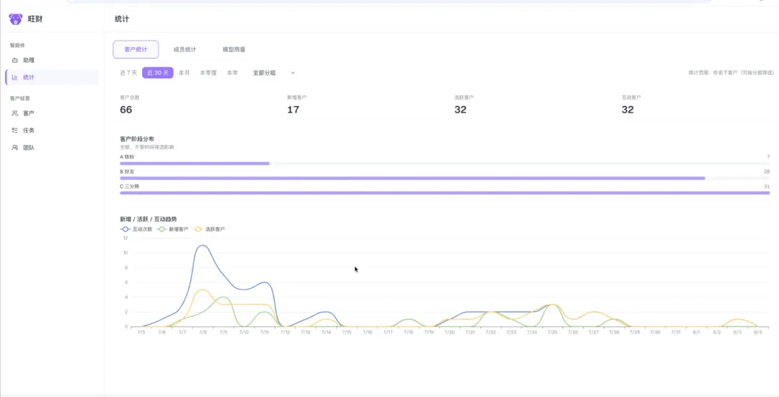The height and width of the screenshot is (397, 779).
Task: Click the B 好友 stage progress bar
Action: pos(444,178)
